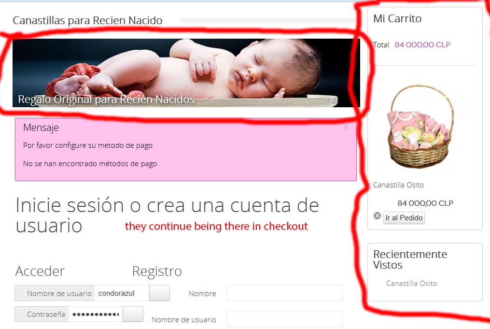
Task: Click the Registro section heading
Action: [157, 271]
